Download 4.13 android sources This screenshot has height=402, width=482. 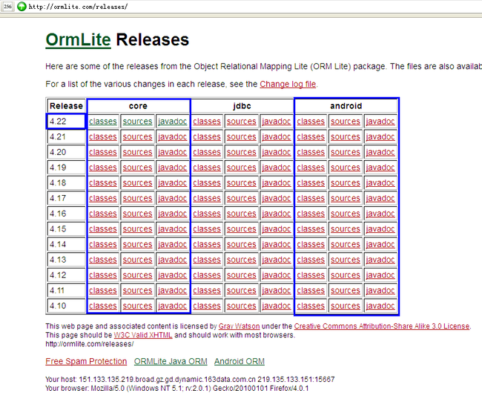(346, 260)
